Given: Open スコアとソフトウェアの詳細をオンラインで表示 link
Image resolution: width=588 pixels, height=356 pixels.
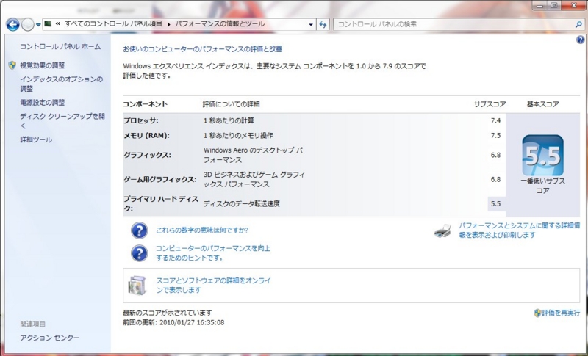Looking at the screenshot, I should coord(213,286).
